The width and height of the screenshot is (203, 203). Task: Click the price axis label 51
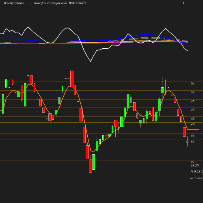tap(192, 92)
